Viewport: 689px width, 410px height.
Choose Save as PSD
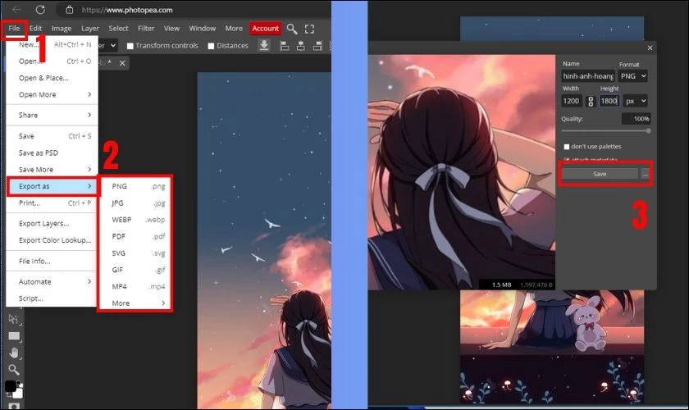pyautogui.click(x=52, y=153)
